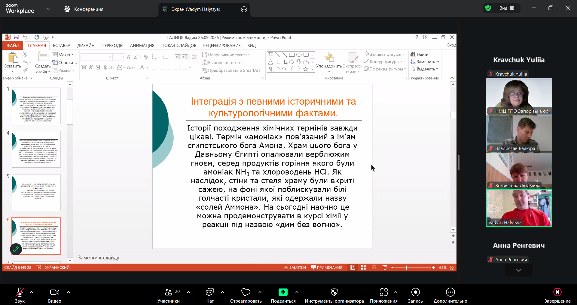Switch to Slide Sorter view
The height and width of the screenshot is (305, 577).
(x=363, y=268)
